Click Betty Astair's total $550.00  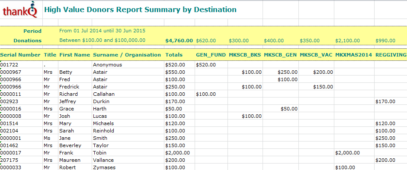point(175,72)
